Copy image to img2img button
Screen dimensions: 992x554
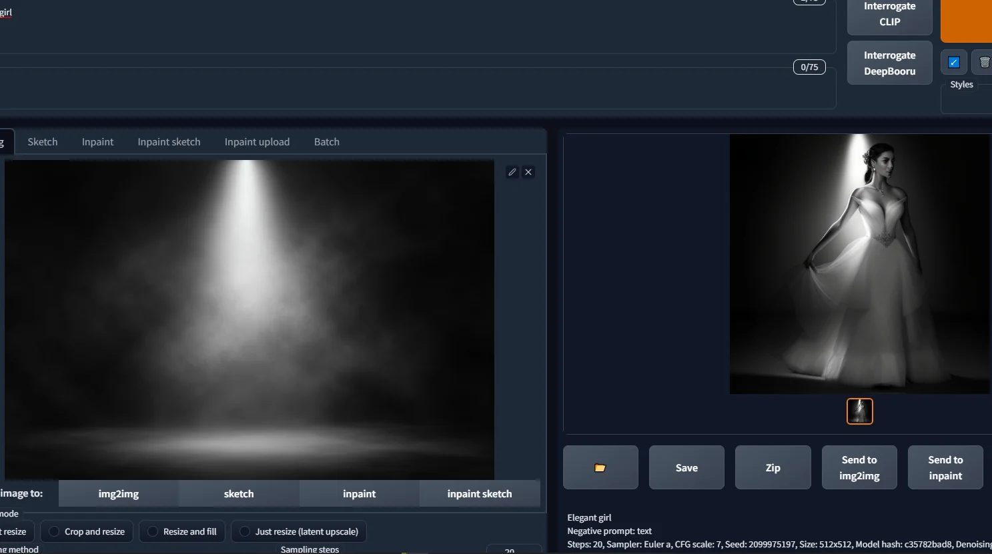[119, 493]
